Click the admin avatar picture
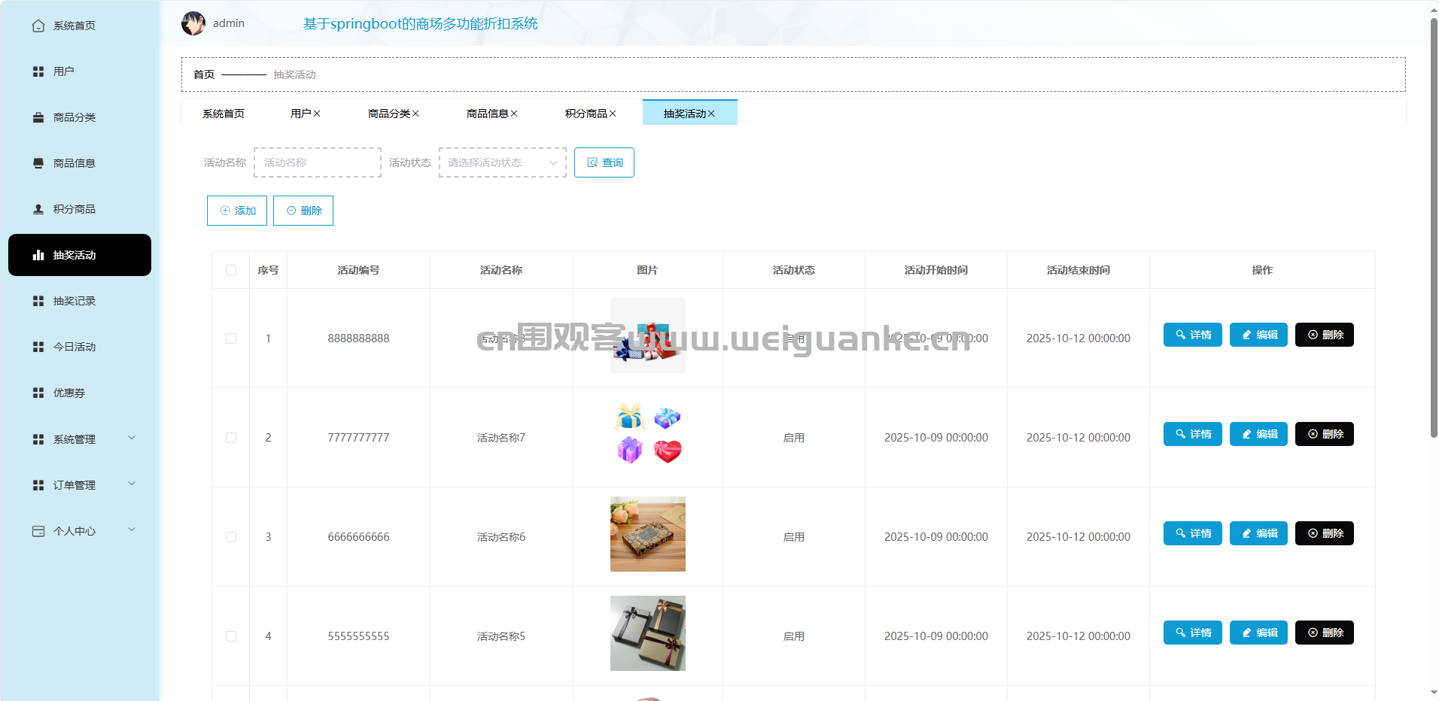The width and height of the screenshot is (1439, 701). 193,23
